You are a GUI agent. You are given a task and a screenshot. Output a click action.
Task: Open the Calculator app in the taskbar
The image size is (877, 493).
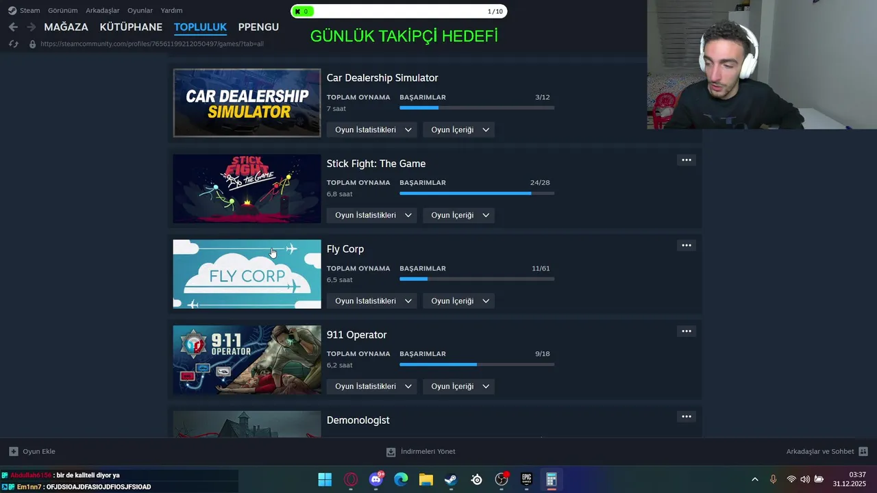click(552, 479)
